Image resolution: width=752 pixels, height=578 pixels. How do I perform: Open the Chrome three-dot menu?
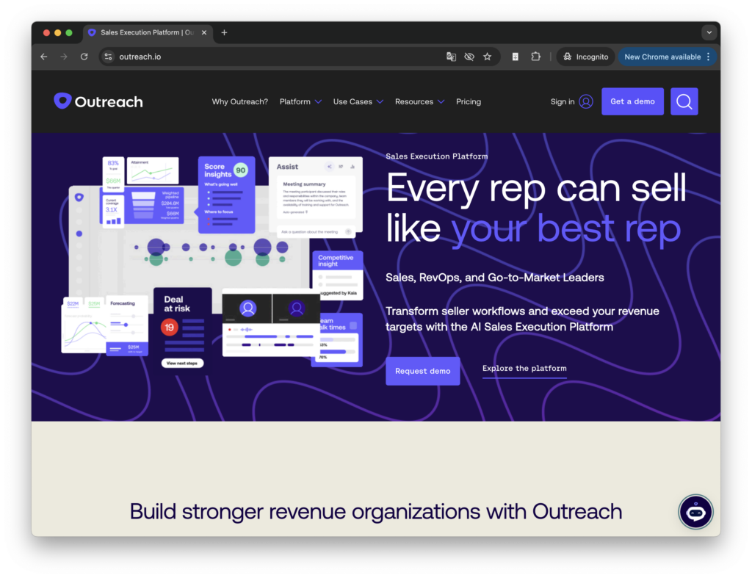point(709,57)
